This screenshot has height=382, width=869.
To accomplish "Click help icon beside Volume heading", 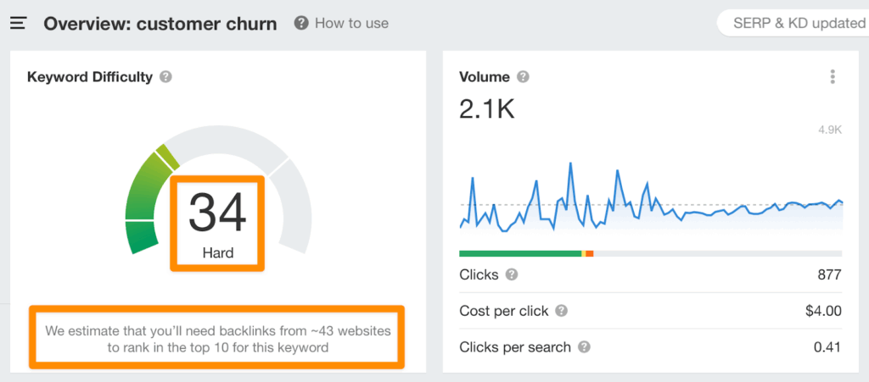I will (523, 77).
